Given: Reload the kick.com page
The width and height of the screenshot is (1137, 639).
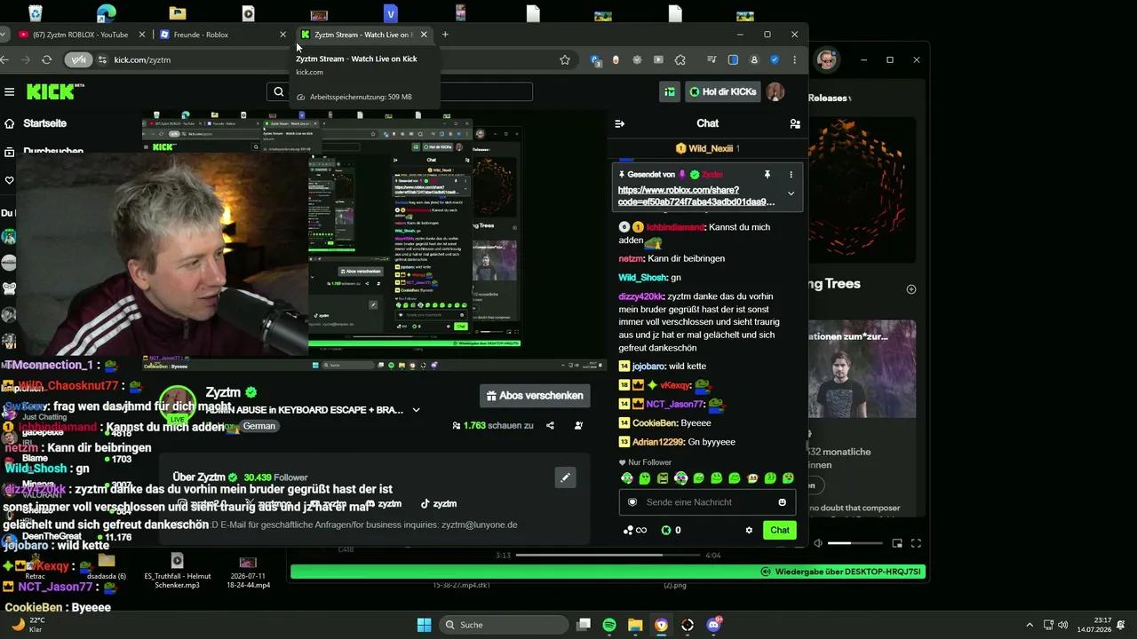Looking at the screenshot, I should (x=46, y=59).
